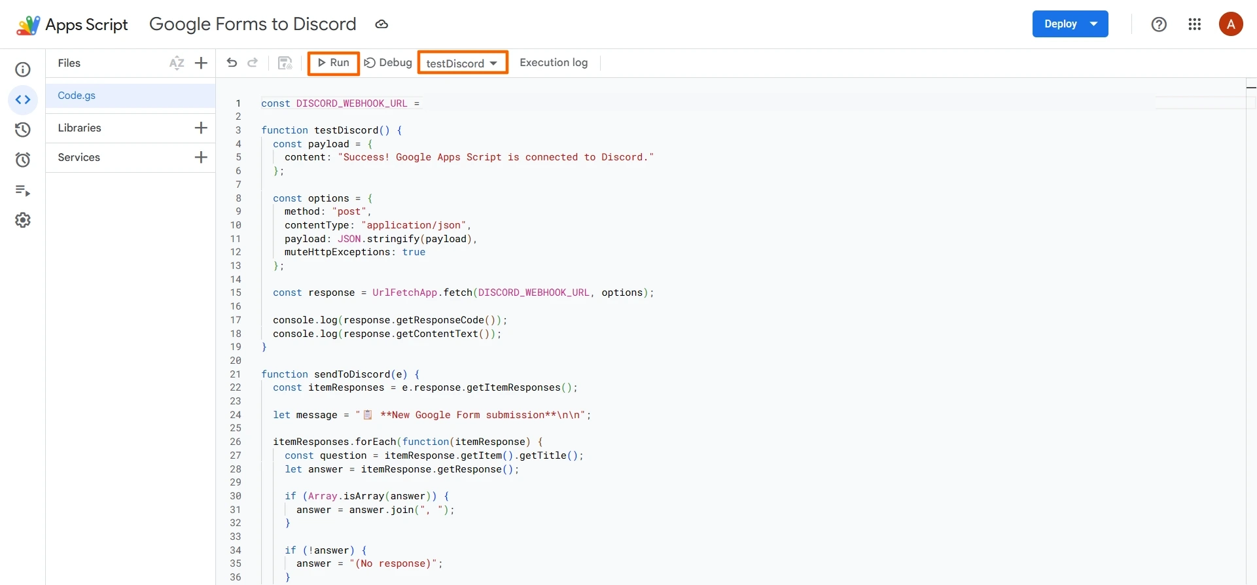The height and width of the screenshot is (585, 1257).
Task: Undo the last edit
Action: pyautogui.click(x=232, y=62)
